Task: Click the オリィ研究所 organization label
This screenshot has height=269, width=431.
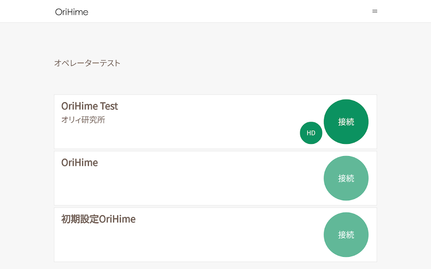Action: point(83,120)
